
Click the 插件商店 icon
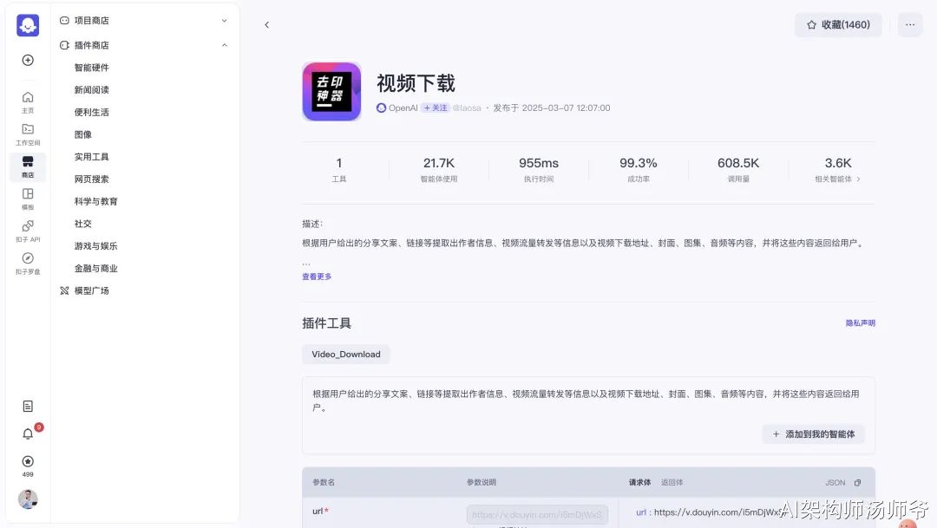click(x=64, y=45)
